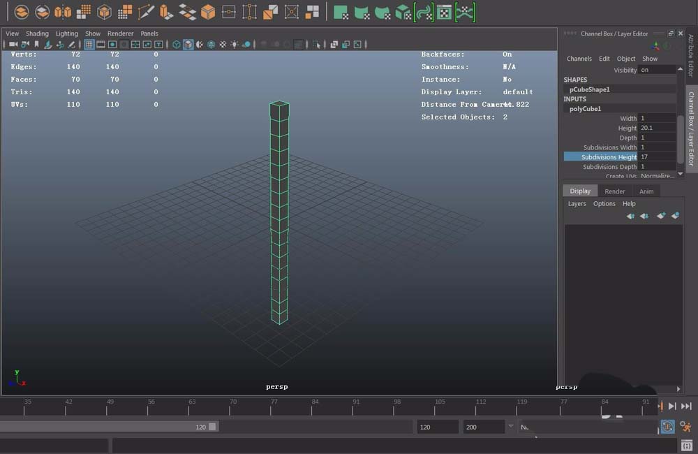Open the Layers menu in layer editor
The width and height of the screenshot is (698, 454).
(x=577, y=204)
